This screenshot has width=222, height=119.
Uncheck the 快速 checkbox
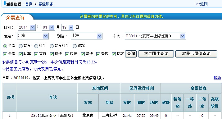click(67, 54)
